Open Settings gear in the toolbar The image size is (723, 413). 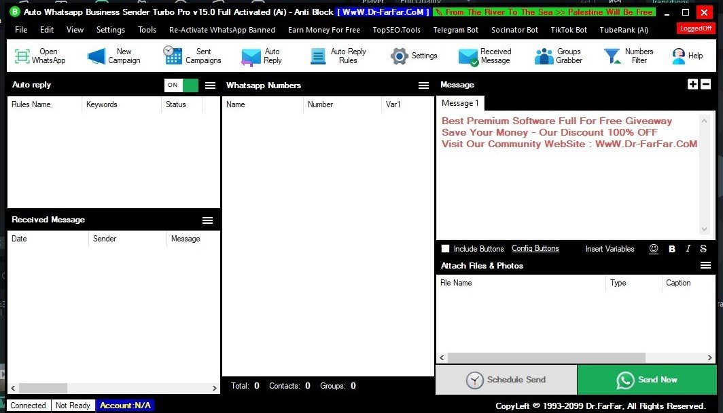click(414, 56)
